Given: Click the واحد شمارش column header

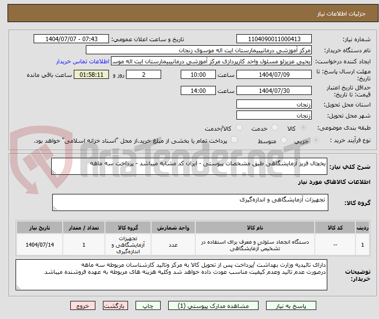Looking at the screenshot, I should (x=173, y=228).
